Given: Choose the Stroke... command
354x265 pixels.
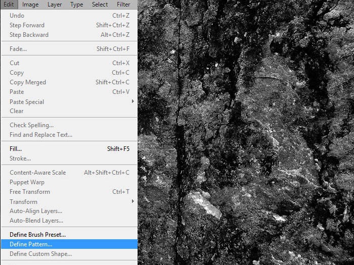Looking at the screenshot, I should point(69,158).
